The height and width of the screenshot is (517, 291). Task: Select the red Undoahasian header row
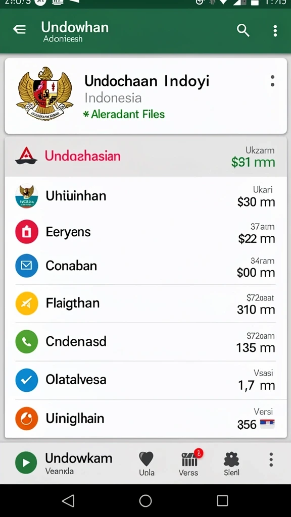point(145,157)
